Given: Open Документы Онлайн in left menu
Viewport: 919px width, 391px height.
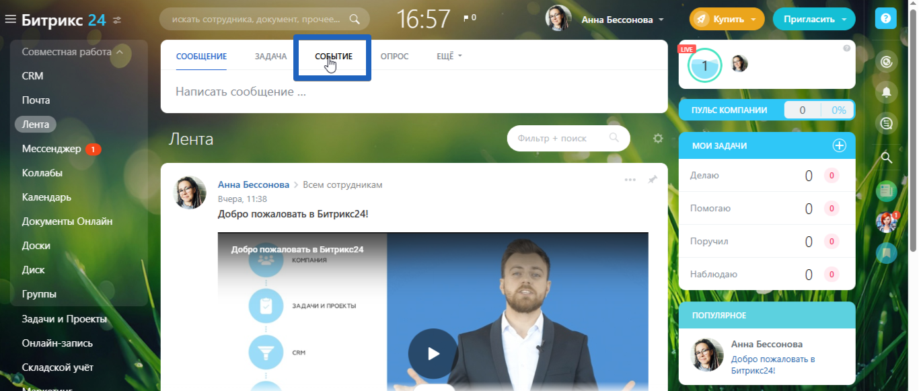Looking at the screenshot, I should [x=67, y=221].
